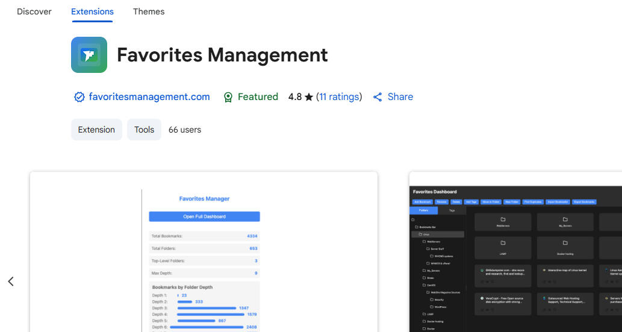
Task: Open the WebServers folder card icon
Action: click(x=503, y=219)
